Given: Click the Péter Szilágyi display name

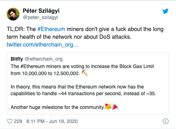Looking at the screenshot, I should tap(41, 11).
